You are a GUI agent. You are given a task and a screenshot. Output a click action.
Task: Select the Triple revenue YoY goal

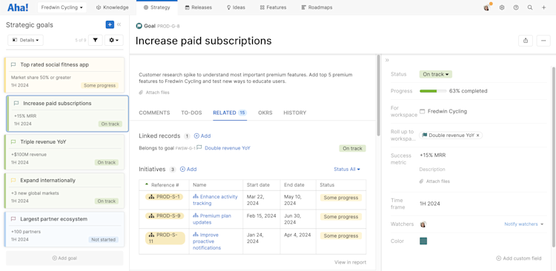tap(64, 152)
